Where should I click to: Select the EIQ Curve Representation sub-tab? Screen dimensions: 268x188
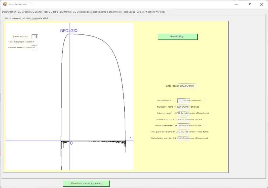tap(16, 18)
